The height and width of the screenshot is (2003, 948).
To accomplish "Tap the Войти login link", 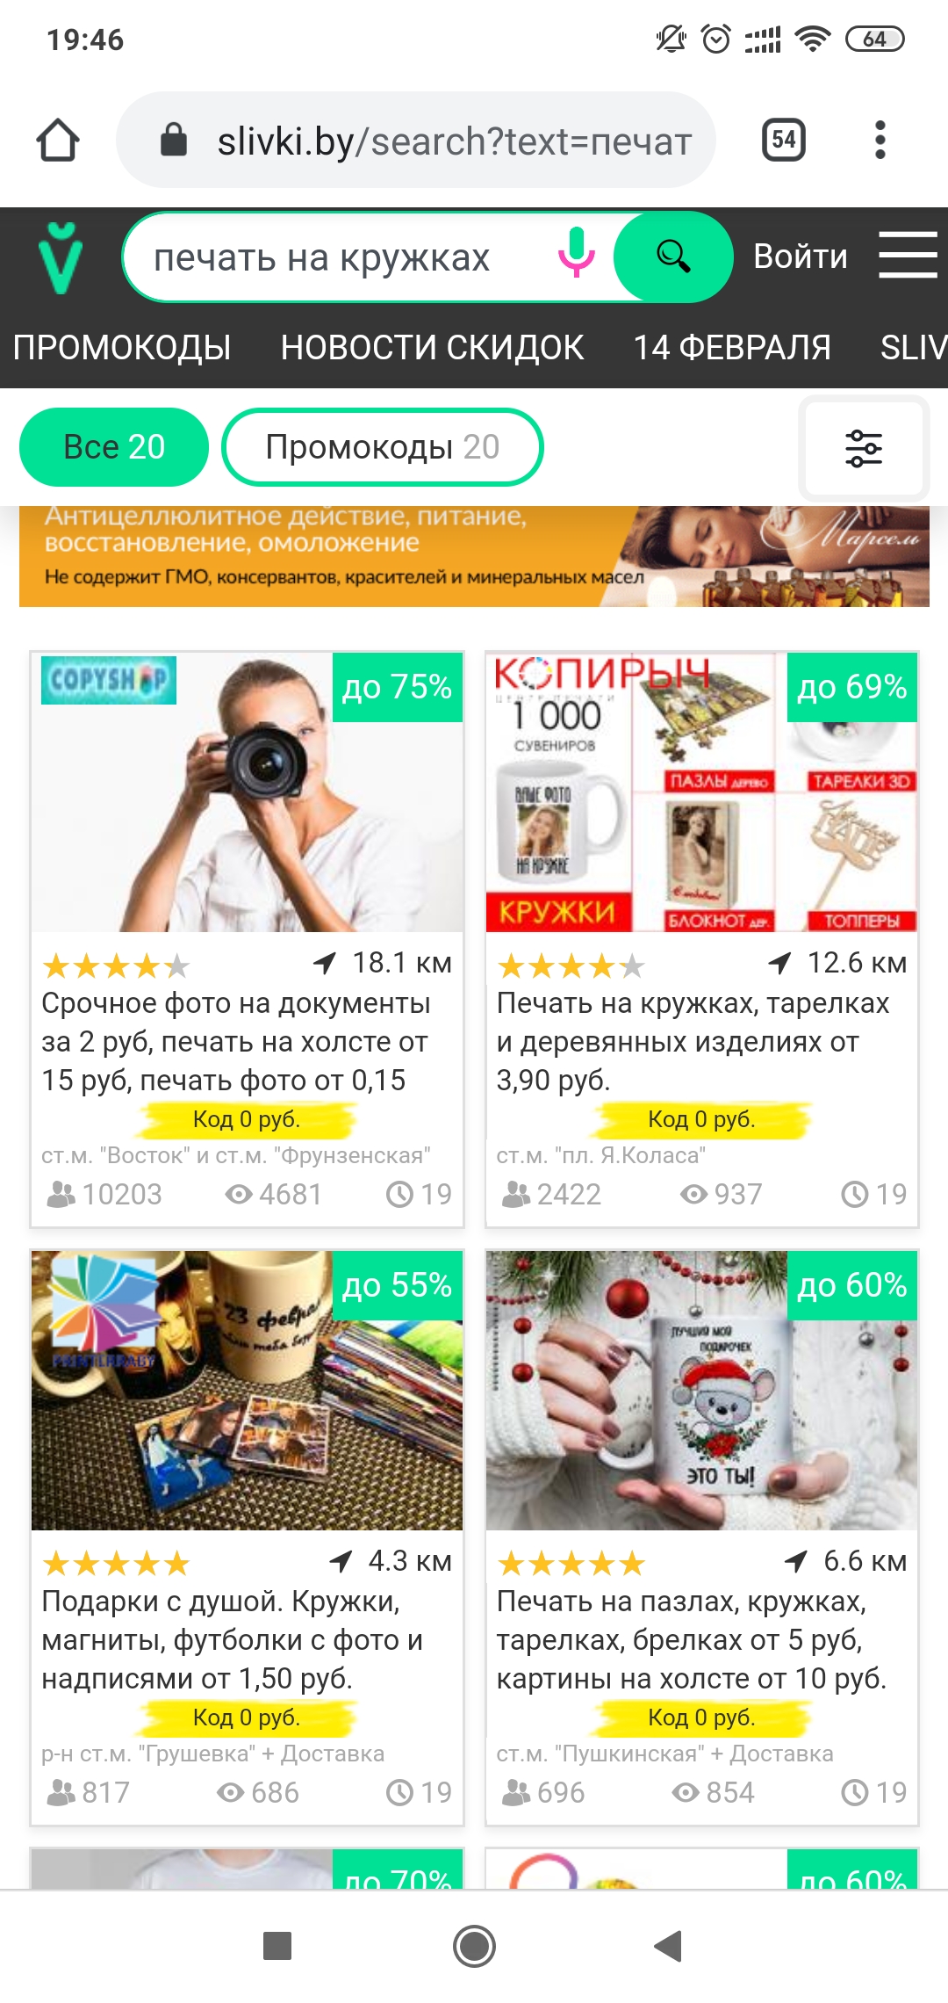I will pos(801,257).
